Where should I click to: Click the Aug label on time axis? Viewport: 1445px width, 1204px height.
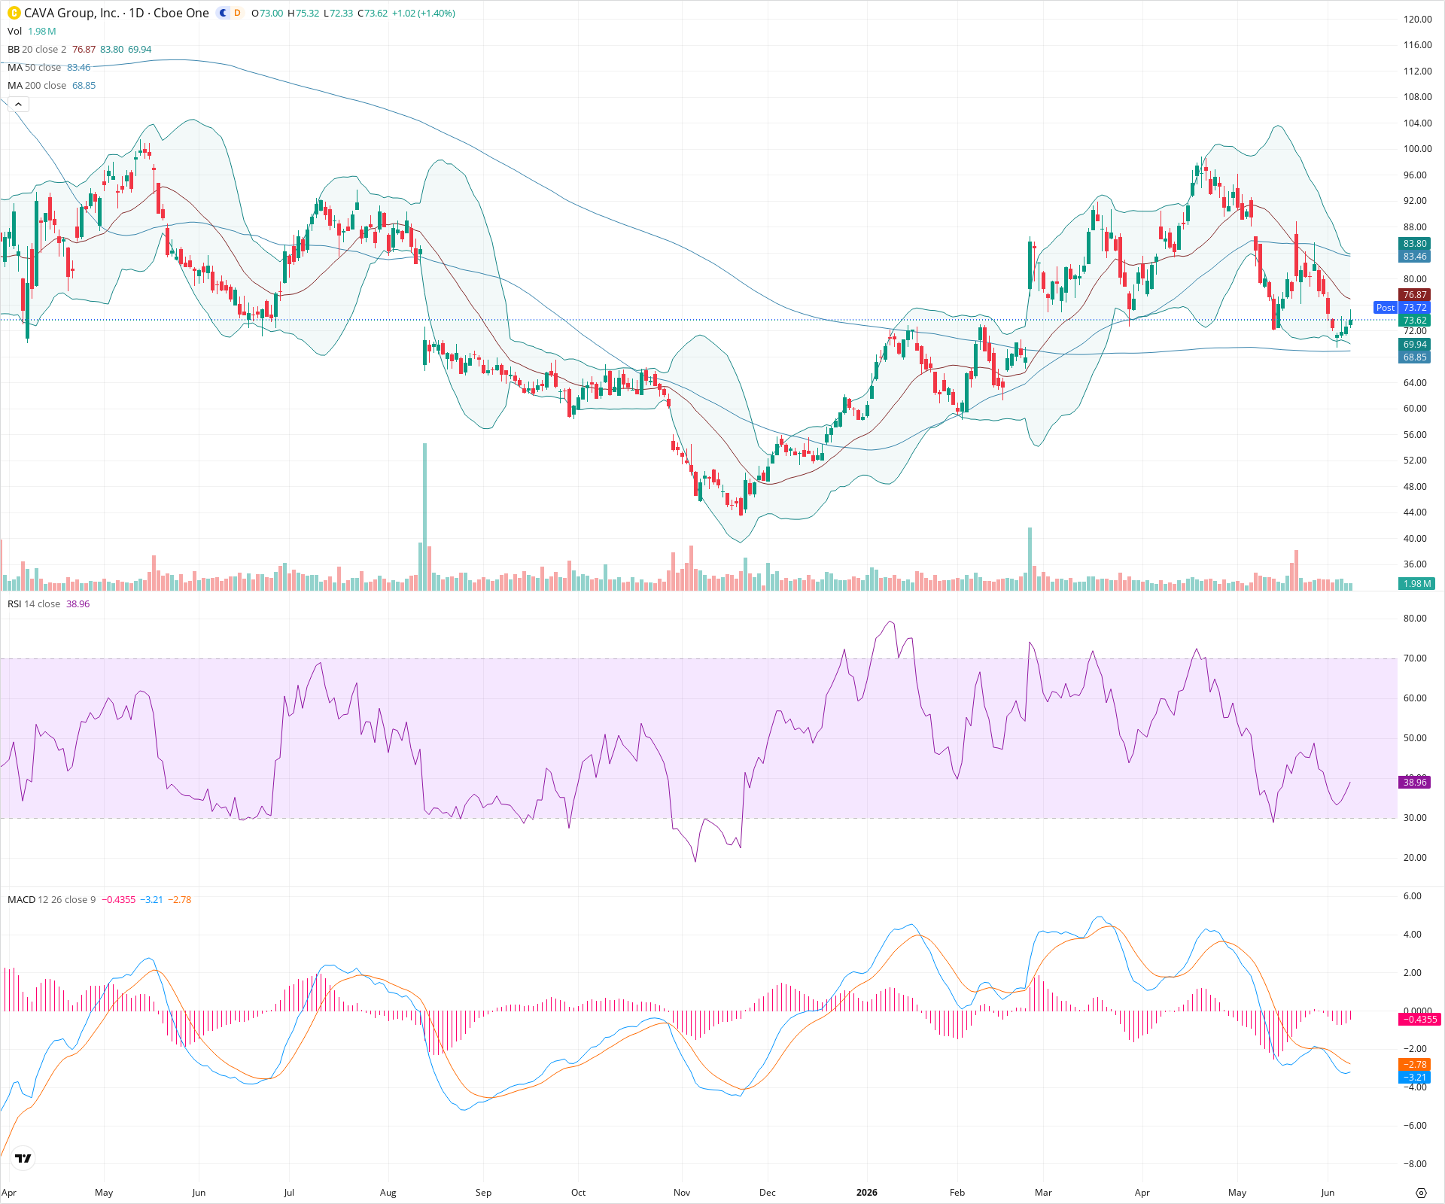point(388,1193)
